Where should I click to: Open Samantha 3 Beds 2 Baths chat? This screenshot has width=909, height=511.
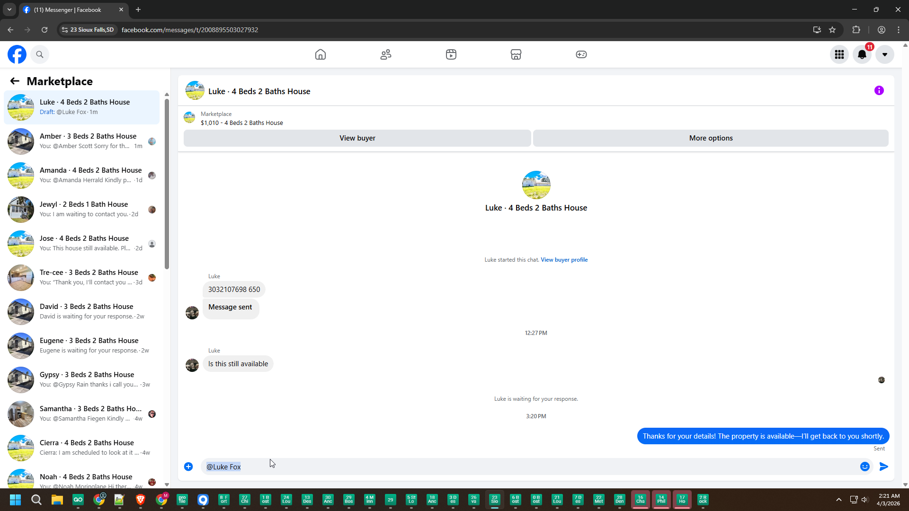[x=82, y=414]
